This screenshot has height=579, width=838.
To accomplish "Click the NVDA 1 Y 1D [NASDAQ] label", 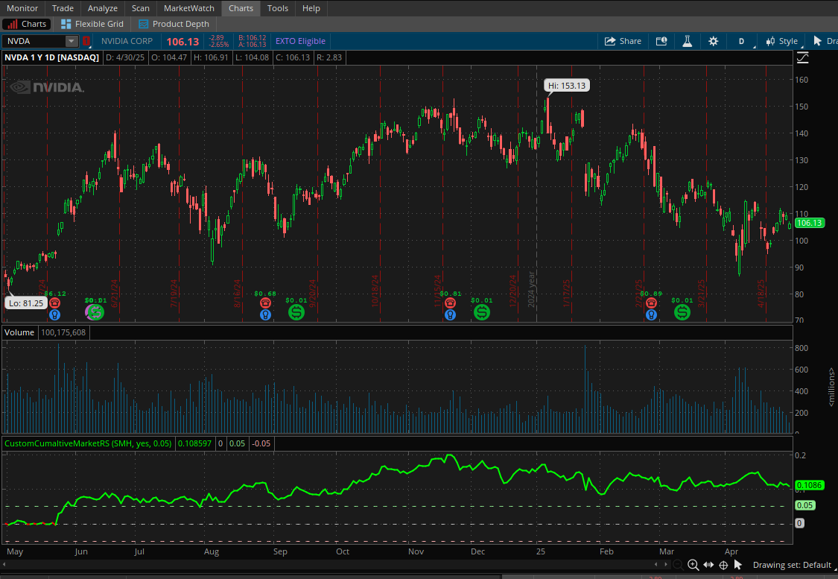I will (52, 57).
